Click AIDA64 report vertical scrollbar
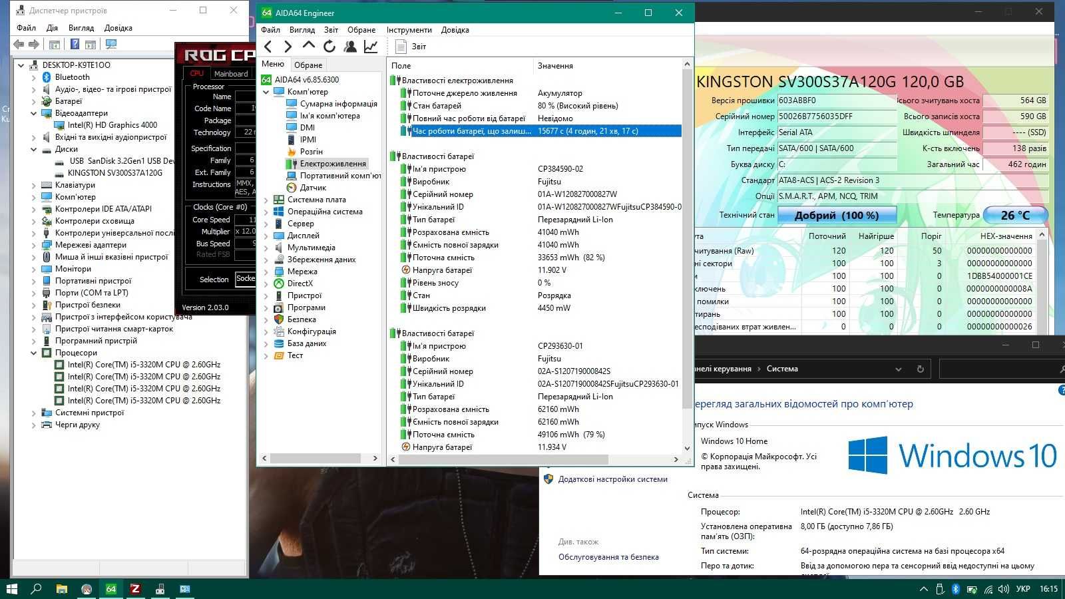1065x599 pixels. 687,240
